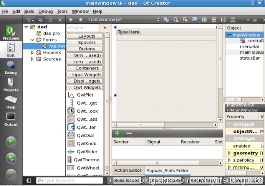Apply horizontal layout from toolbar

(x=204, y=20)
